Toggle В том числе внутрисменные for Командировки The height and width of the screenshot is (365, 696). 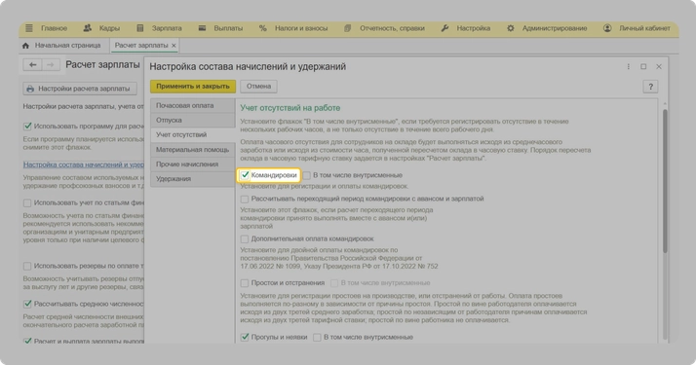click(x=307, y=175)
